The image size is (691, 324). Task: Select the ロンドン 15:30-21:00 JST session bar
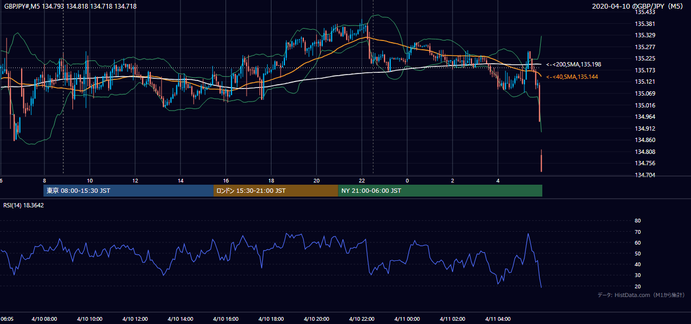click(276, 191)
